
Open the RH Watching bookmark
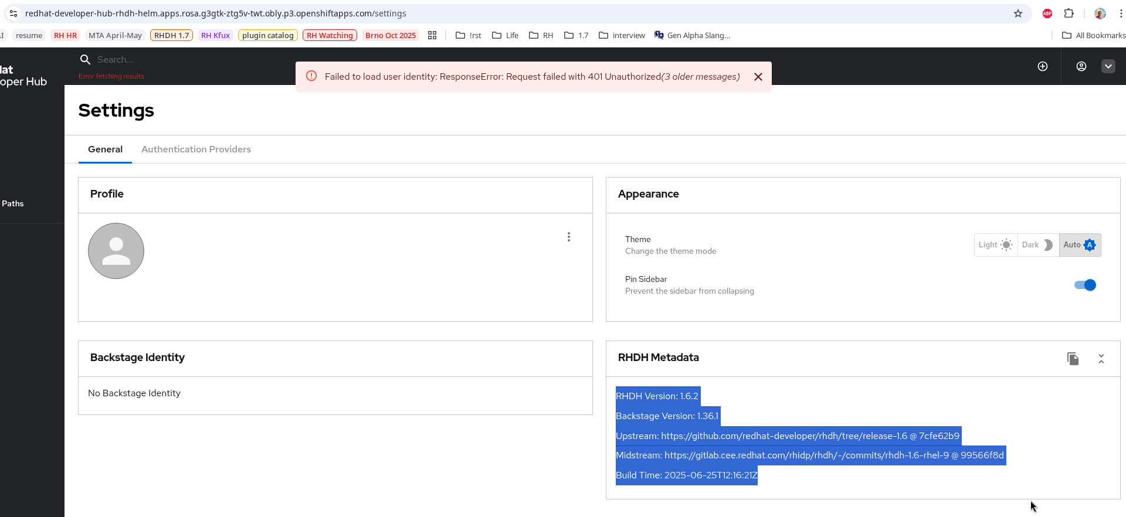[330, 35]
